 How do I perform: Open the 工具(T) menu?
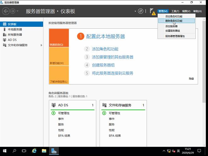click(175, 11)
